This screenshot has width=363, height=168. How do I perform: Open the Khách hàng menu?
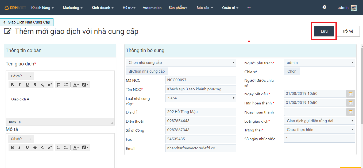click(43, 8)
